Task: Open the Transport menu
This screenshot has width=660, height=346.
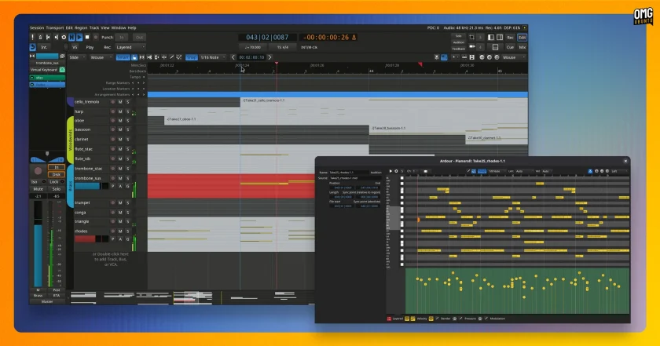Action: (55, 27)
